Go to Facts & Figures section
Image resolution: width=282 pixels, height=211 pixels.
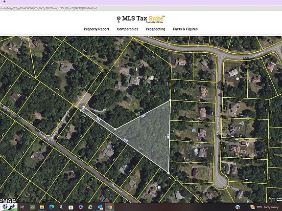point(185,29)
